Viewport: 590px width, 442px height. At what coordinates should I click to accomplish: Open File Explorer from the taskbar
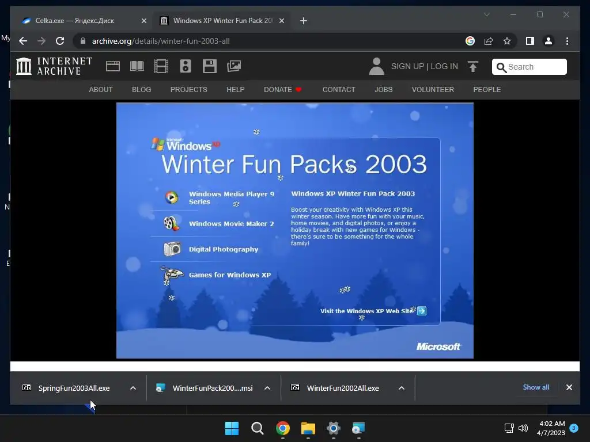(x=308, y=428)
